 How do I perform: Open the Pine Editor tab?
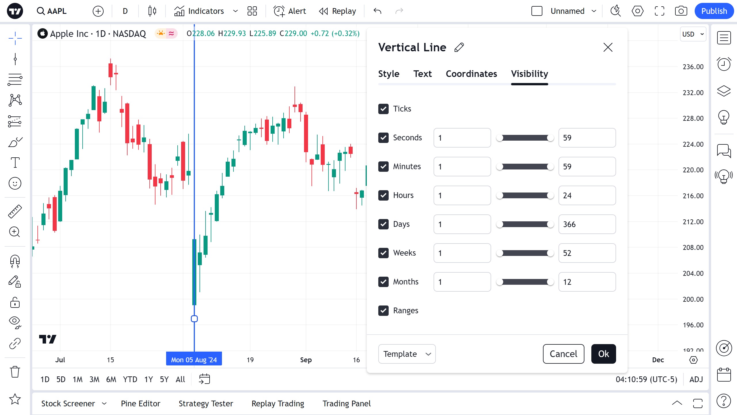[140, 403]
